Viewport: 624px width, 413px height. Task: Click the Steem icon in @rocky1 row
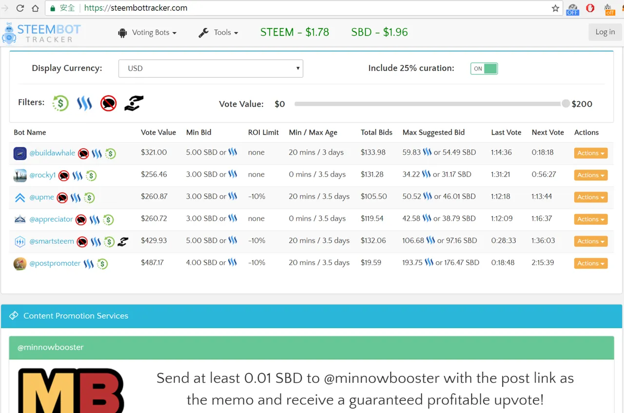pyautogui.click(x=78, y=176)
